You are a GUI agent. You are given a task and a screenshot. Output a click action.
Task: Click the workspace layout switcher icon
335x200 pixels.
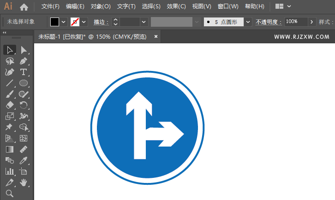click(x=279, y=6)
